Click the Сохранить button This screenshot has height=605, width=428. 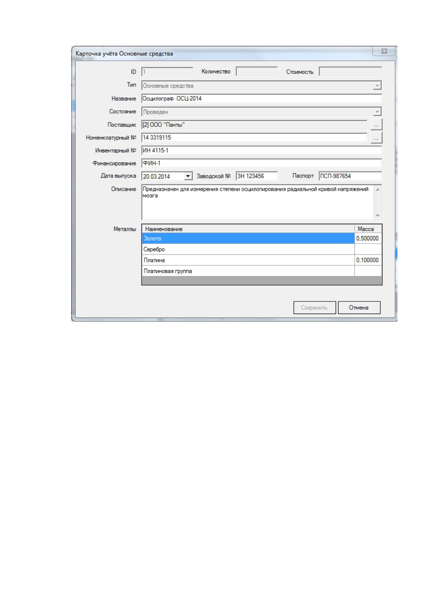[x=314, y=308]
